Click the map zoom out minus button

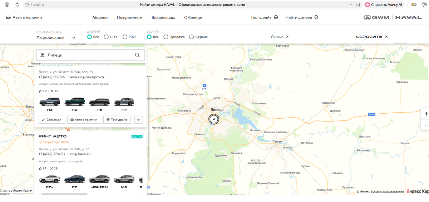pos(426,125)
